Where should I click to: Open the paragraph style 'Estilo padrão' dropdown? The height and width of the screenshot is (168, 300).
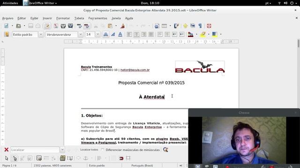41,35
